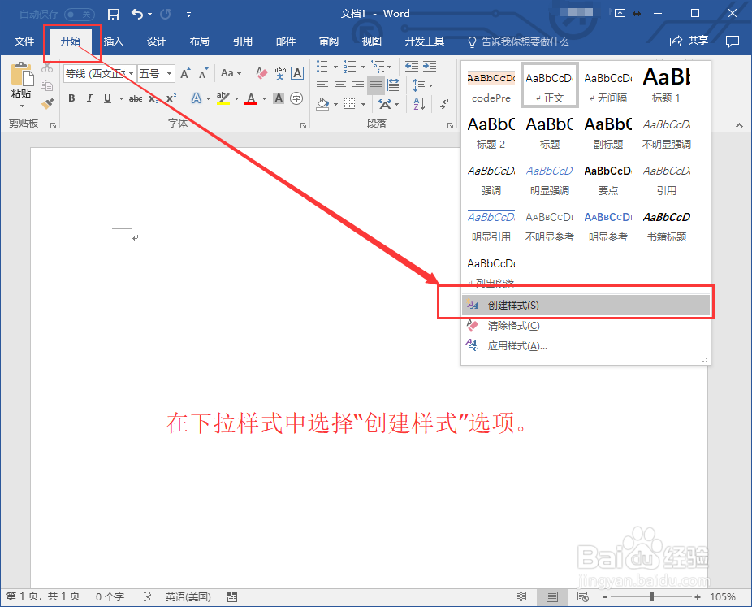This screenshot has height=607, width=752.
Task: Click the Sort A-Z icon
Action: [x=419, y=104]
